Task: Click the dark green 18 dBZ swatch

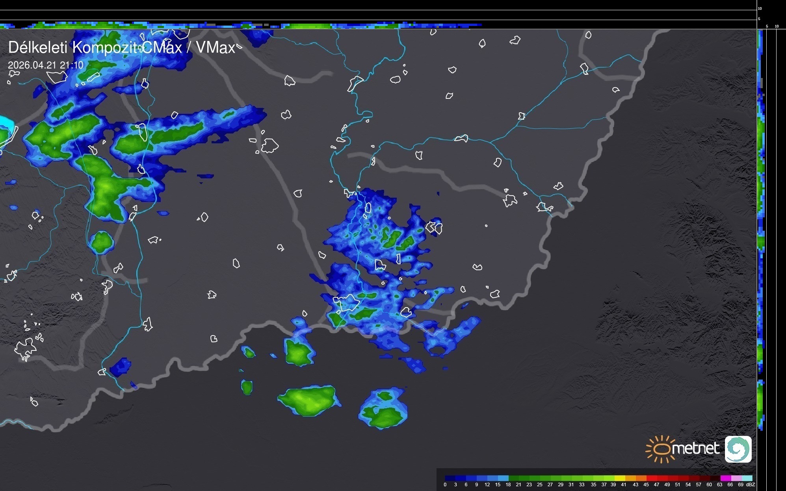Action: pyautogui.click(x=513, y=478)
